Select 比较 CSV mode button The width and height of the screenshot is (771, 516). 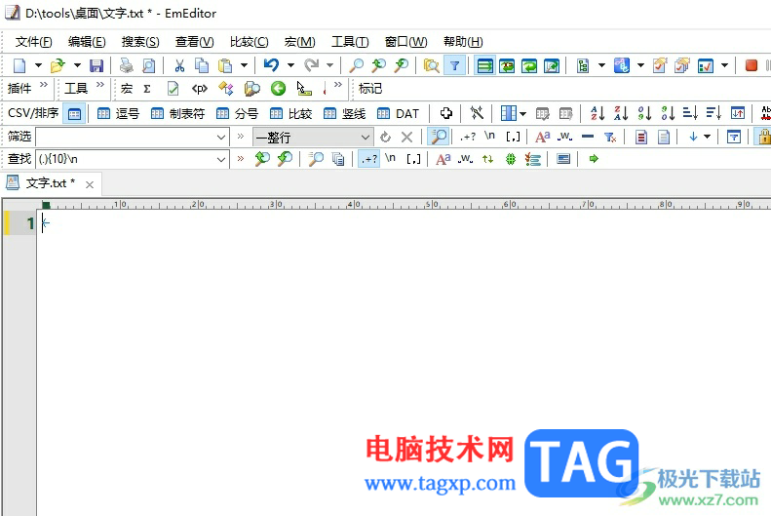[291, 113]
